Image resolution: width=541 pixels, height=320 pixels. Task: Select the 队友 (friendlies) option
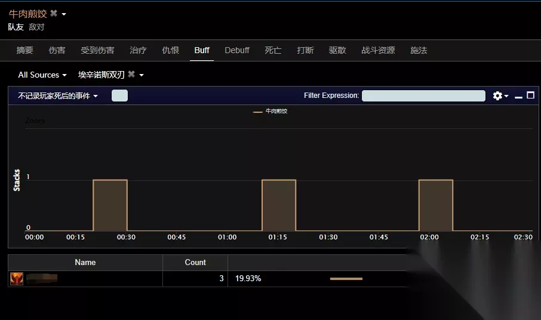(x=16, y=27)
